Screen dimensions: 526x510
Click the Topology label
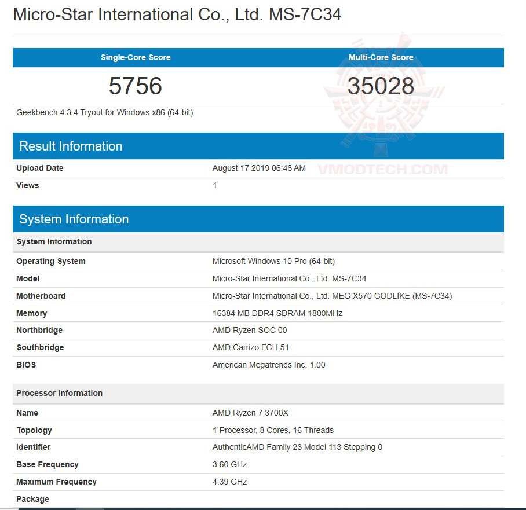[34, 430]
